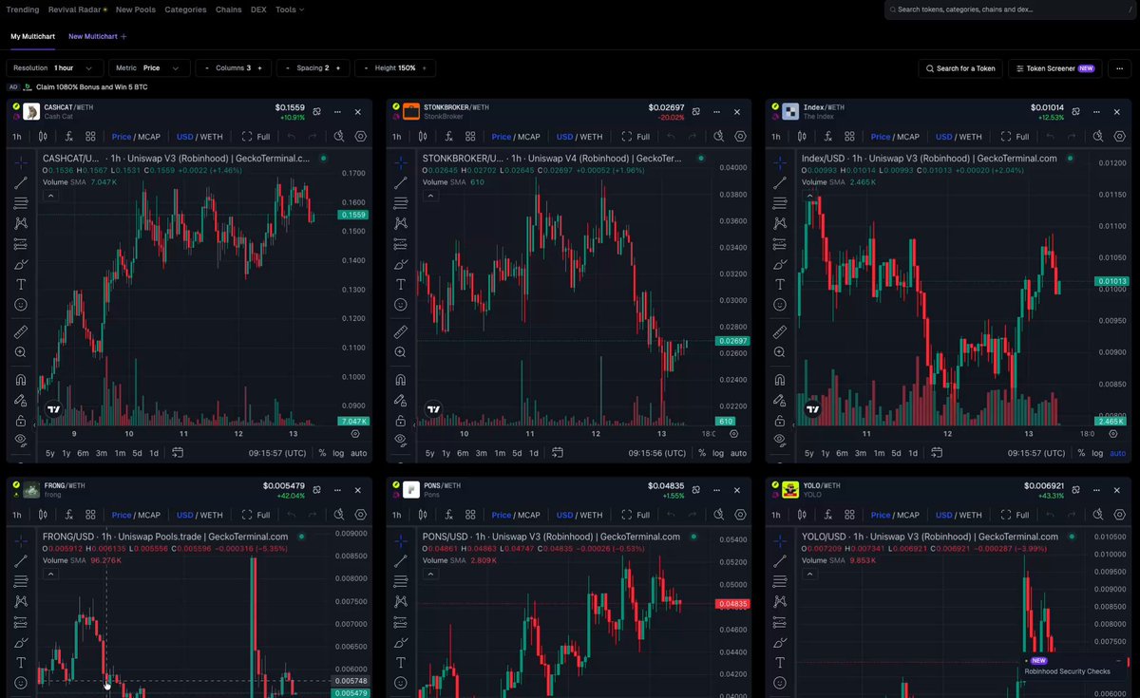Go to New Pools
Viewport: 1140px width, 698px height.
point(136,9)
